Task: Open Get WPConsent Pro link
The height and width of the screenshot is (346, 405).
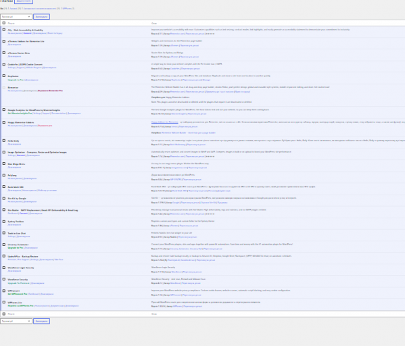Action: (18, 294)
